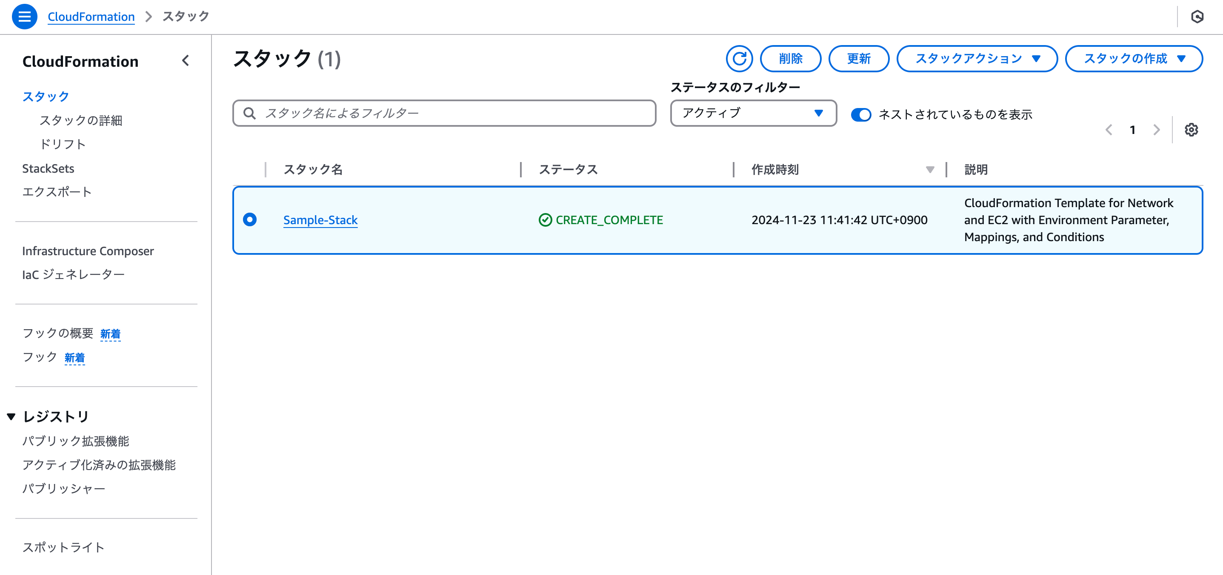
Task: Sort stacks using the 作成時刻 column arrow
Action: (x=929, y=169)
